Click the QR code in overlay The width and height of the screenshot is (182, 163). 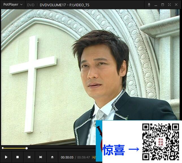click(x=161, y=142)
